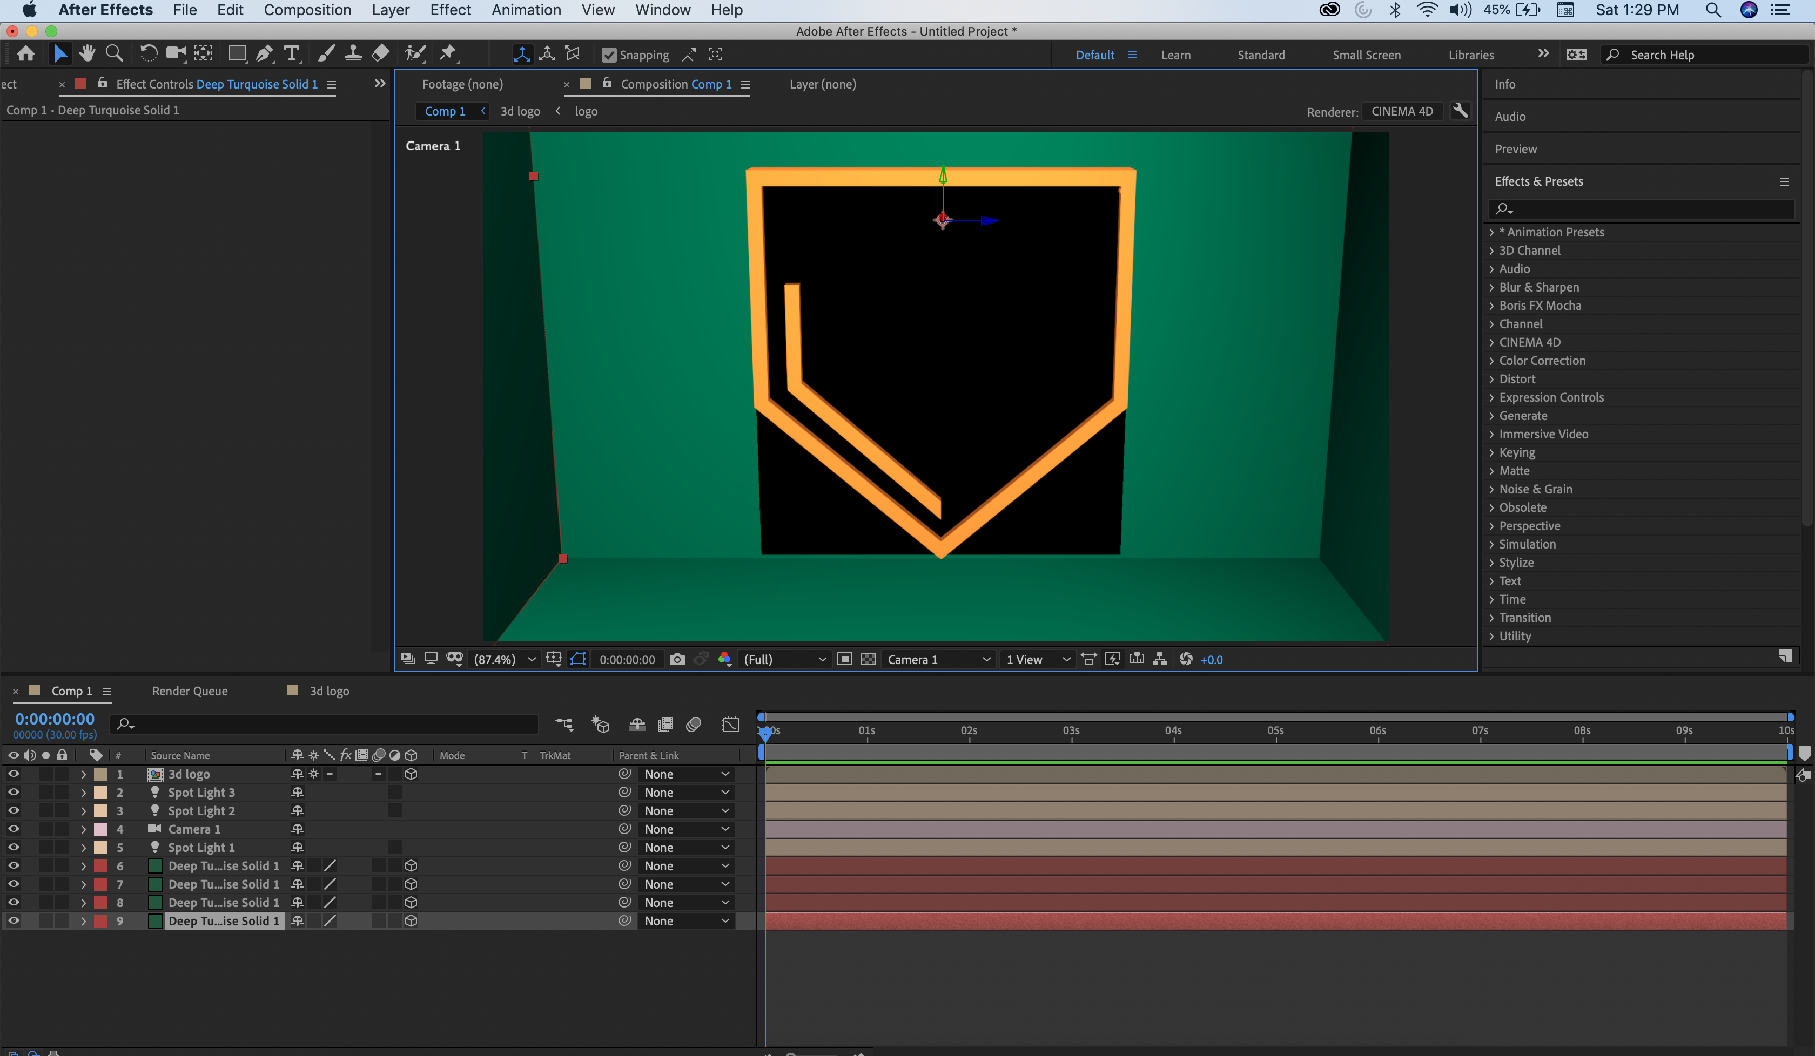
Task: Switch to the logo tab
Action: click(x=586, y=111)
